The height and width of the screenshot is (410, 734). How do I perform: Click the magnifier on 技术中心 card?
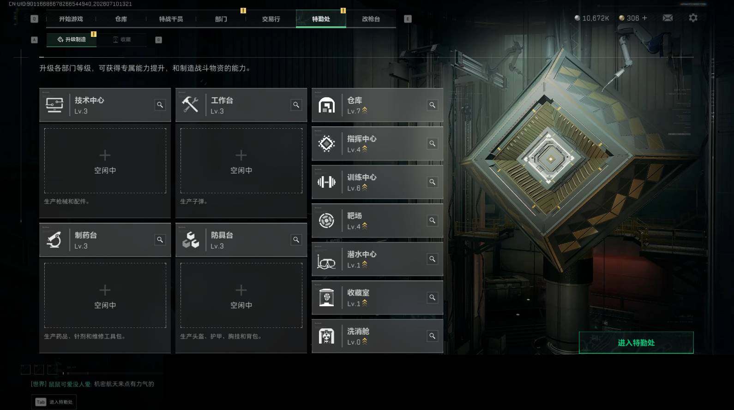coord(160,105)
